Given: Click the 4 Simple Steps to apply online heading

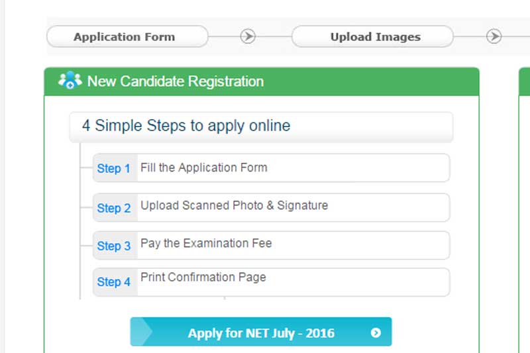Looking at the screenshot, I should tap(186, 126).
